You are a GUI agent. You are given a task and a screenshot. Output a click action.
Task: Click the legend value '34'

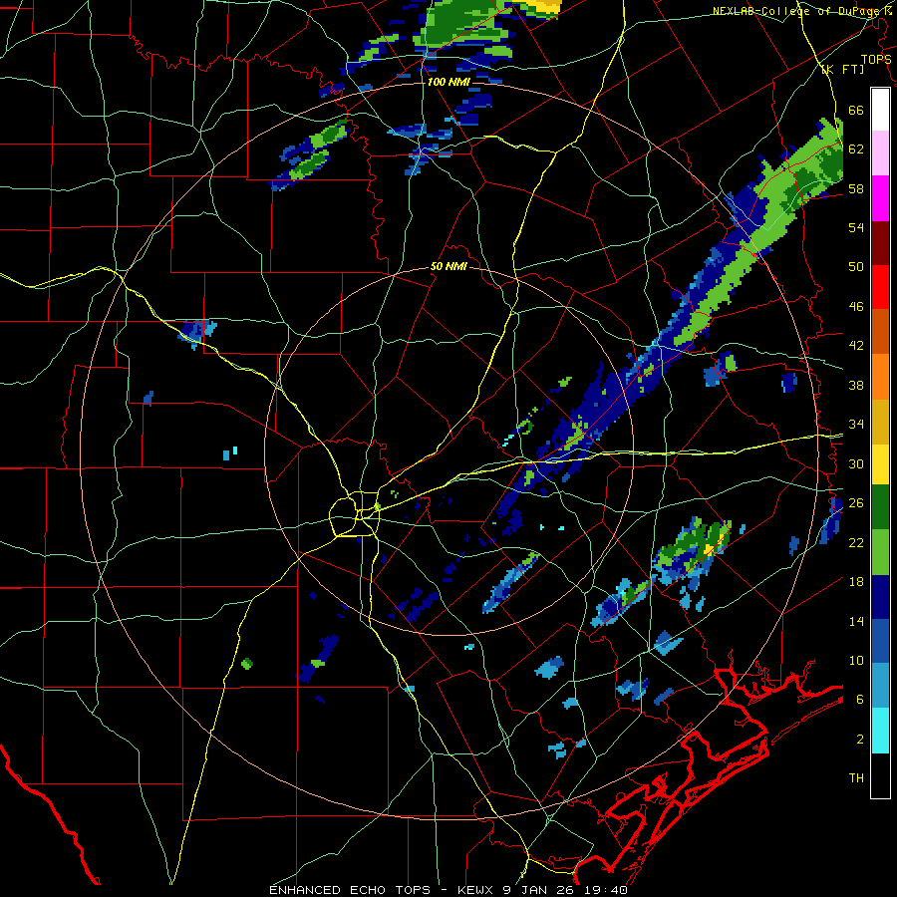[x=856, y=424]
